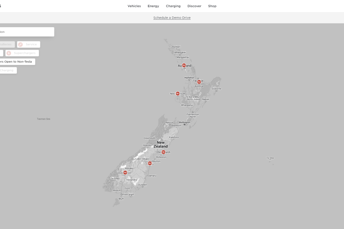Select Vehicles in the top navigation
This screenshot has height=229, width=344.
[x=134, y=6]
